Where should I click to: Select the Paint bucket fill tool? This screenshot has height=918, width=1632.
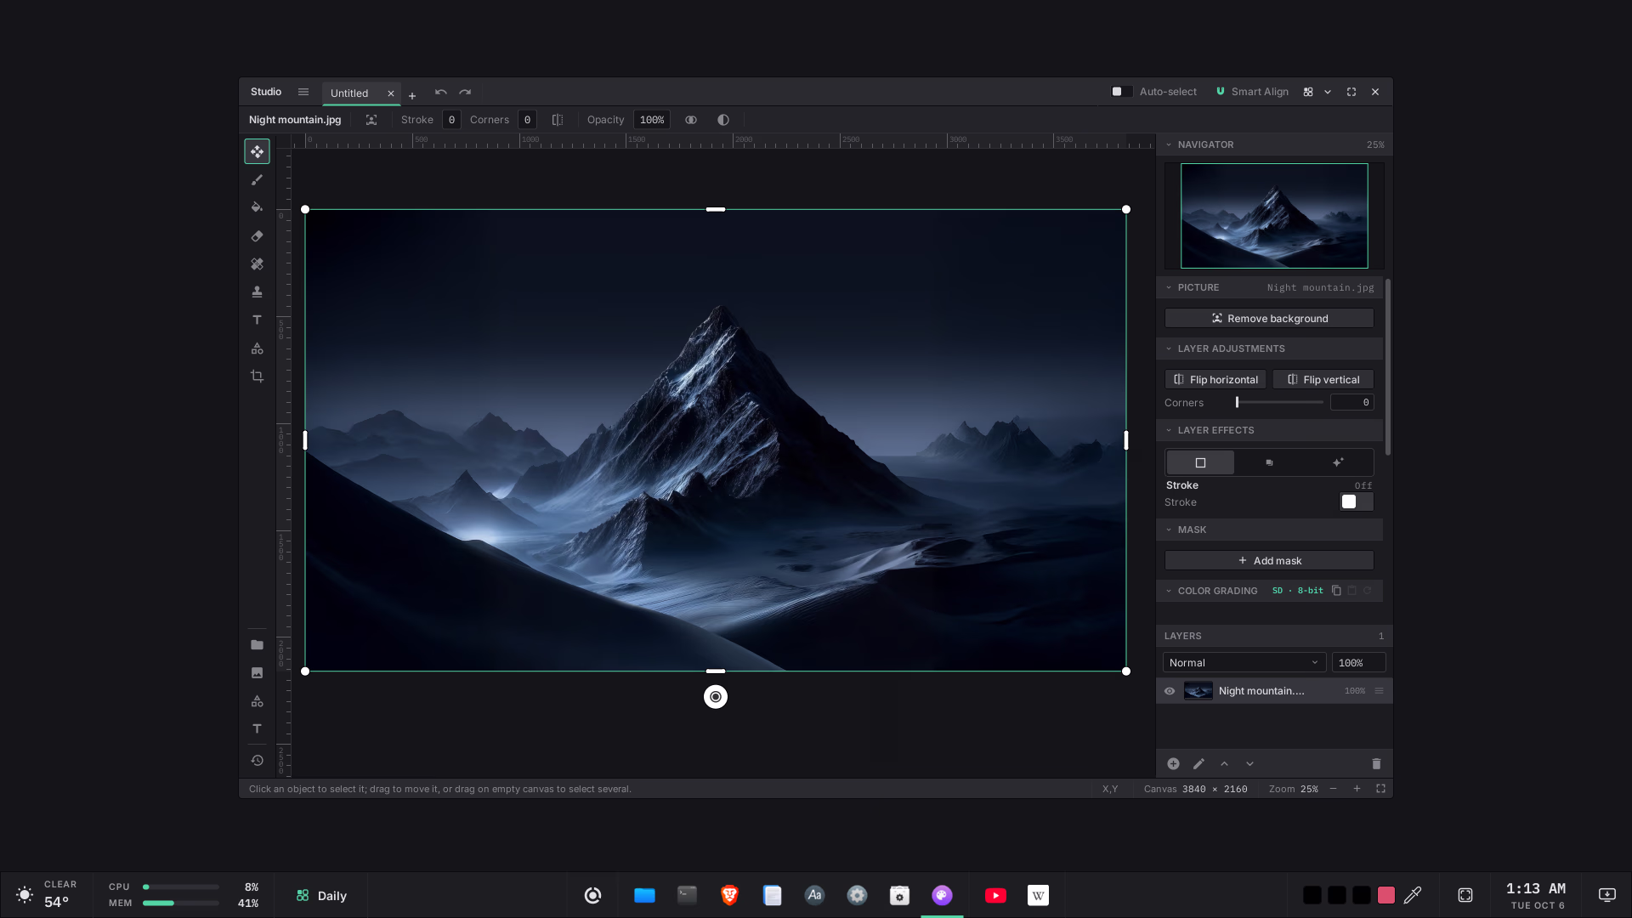tap(257, 207)
